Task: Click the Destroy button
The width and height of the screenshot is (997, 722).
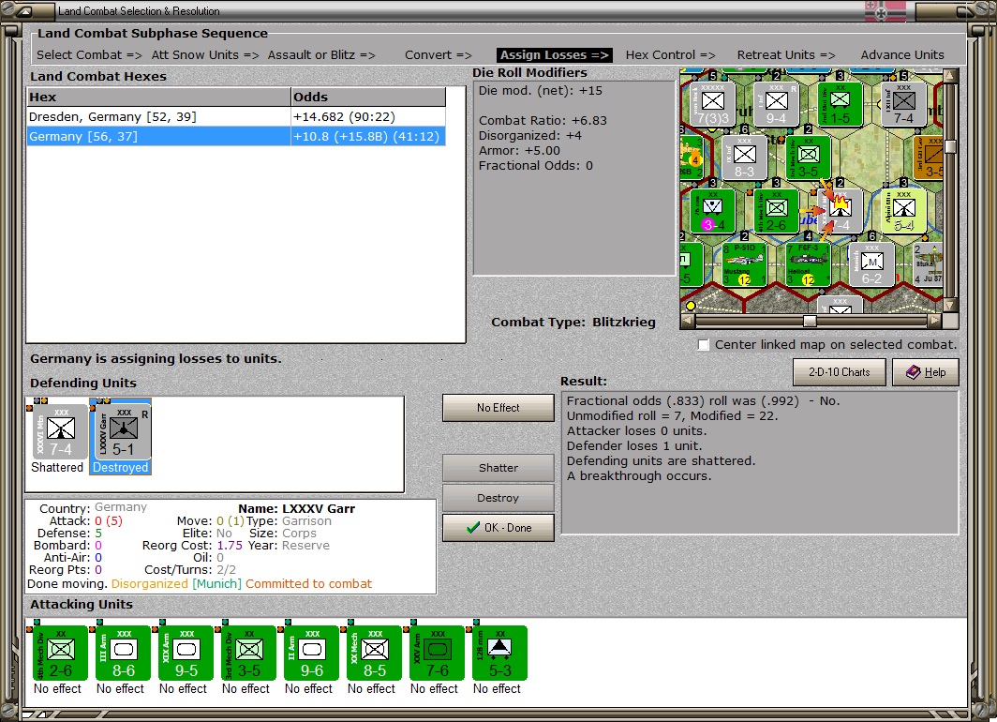Action: 498,498
